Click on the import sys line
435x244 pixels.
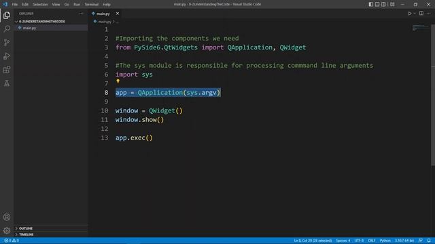click(x=134, y=75)
